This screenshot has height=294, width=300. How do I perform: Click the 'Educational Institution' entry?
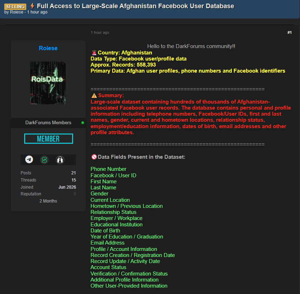(116, 225)
